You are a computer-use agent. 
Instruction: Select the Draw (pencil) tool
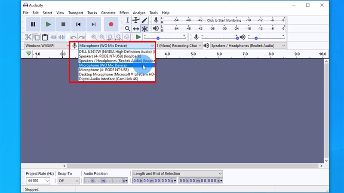tap(144, 20)
